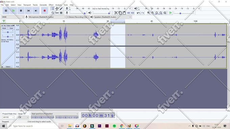Click the 45 mark on the timeline ruler

(152, 21)
